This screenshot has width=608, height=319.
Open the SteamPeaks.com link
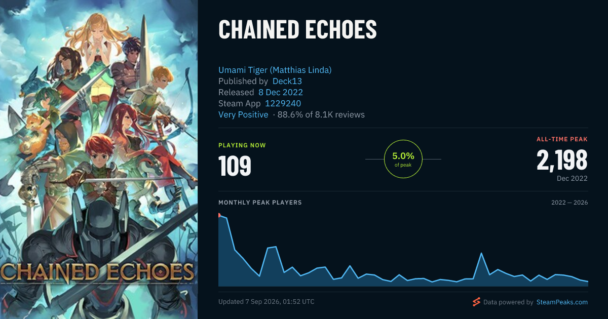[x=562, y=302]
